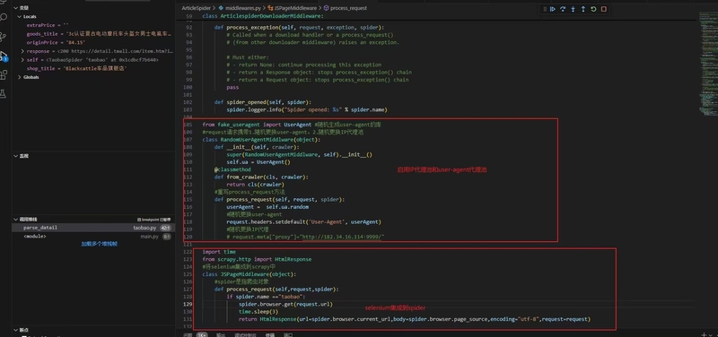Collapse the Locals variables group
This screenshot has height=337, width=718.
point(19,16)
